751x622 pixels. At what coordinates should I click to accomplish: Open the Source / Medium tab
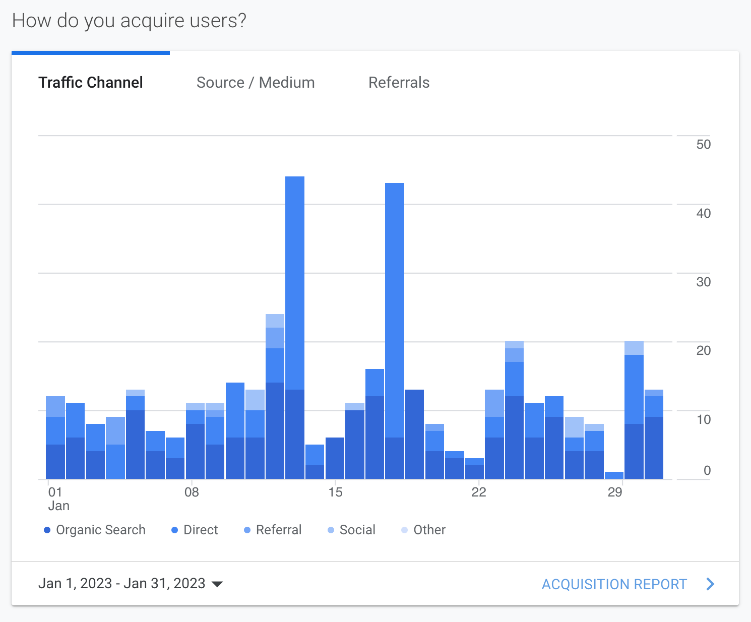pos(256,83)
